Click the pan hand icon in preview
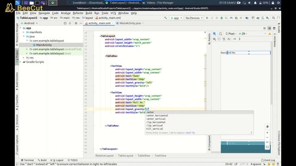This screenshot has width=296, height=166. click(267, 126)
